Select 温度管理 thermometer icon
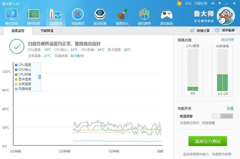Viewport: 240px width, 159px height. pos(55,14)
